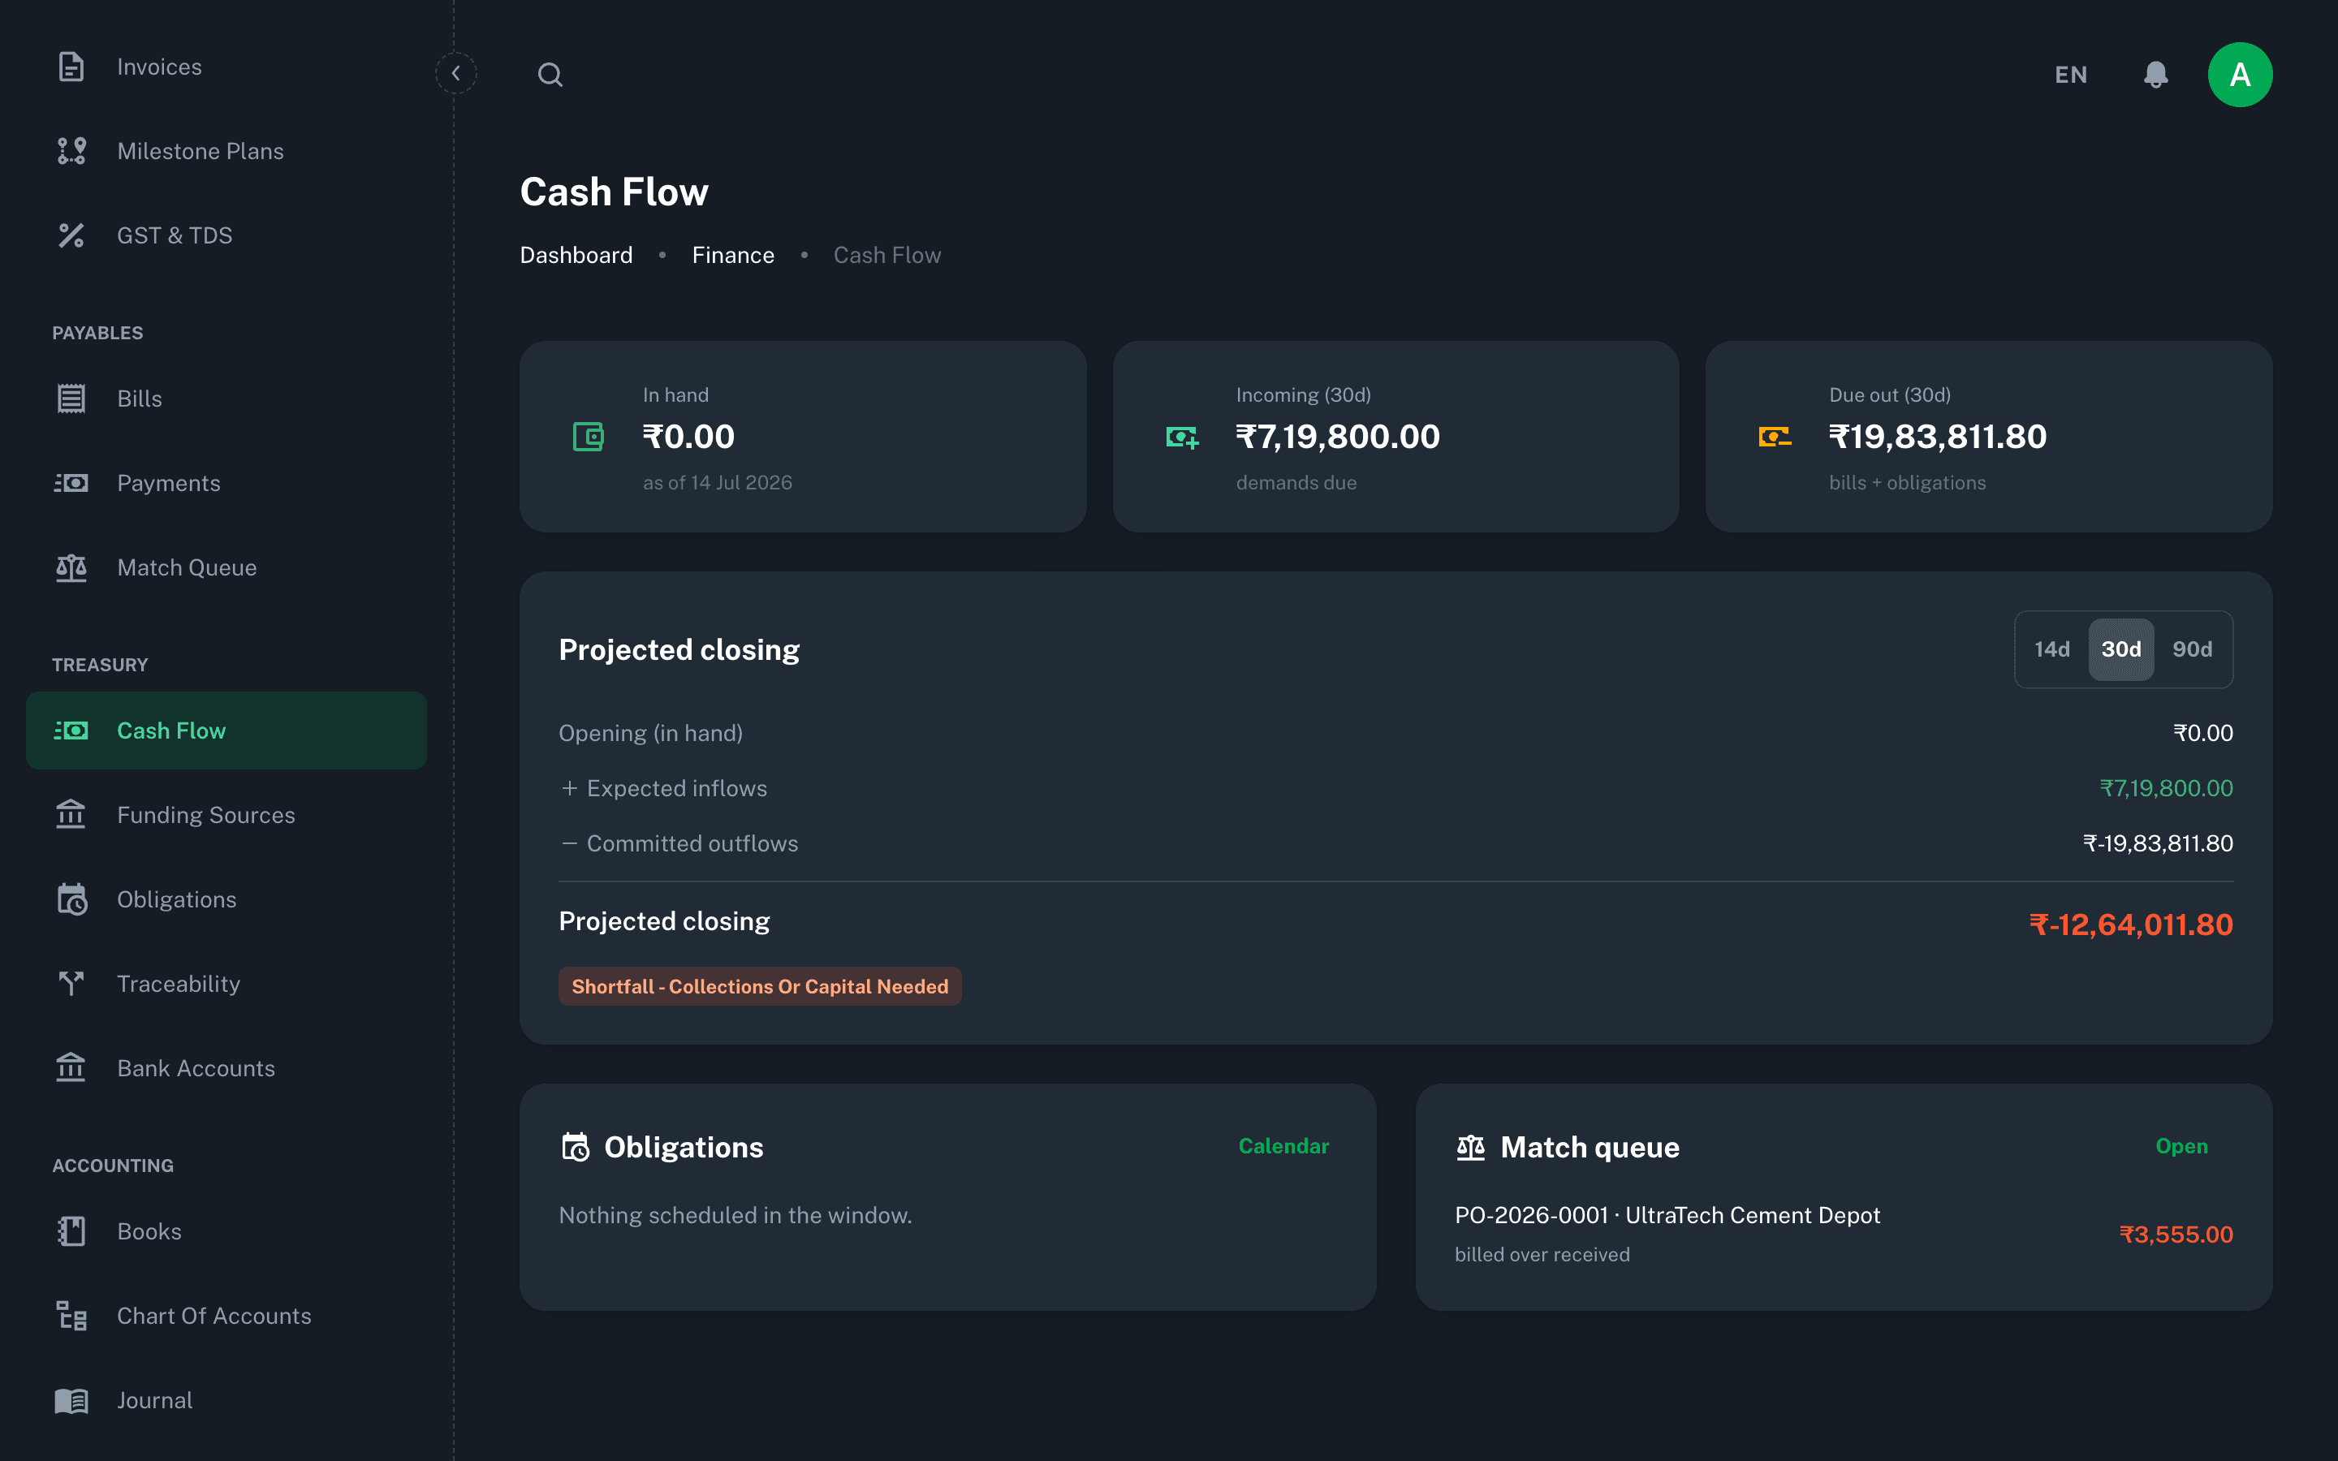Image resolution: width=2338 pixels, height=1461 pixels.
Task: Click the Journal open-book icon
Action: pyautogui.click(x=71, y=1400)
